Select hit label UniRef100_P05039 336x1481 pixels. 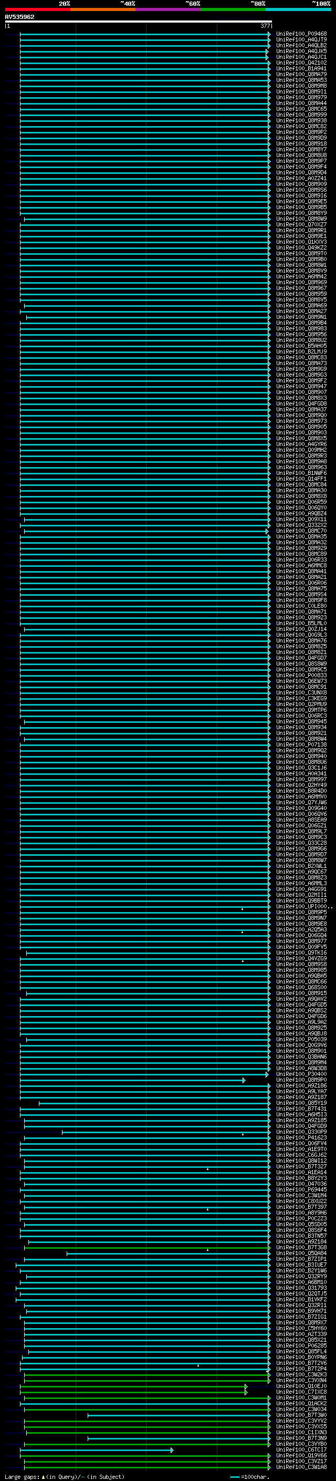pos(301,1040)
